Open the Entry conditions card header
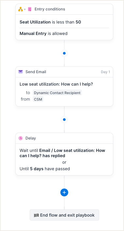124x231 pixels. tap(64, 9)
